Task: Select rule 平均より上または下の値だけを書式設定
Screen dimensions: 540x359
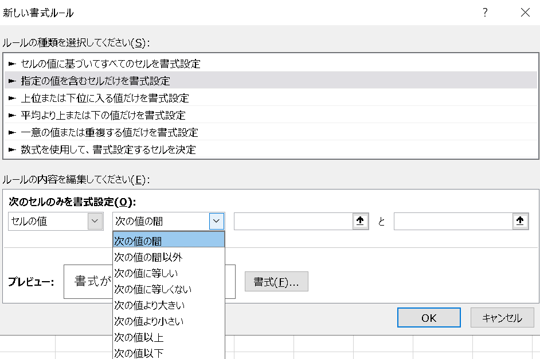Action: [x=271, y=115]
